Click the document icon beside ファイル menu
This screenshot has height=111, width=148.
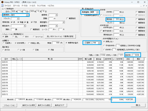pyautogui.click(x=2, y=6)
